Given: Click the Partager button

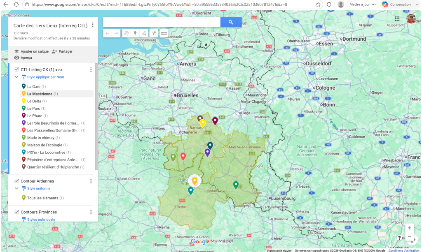Looking at the screenshot, I should [62, 51].
